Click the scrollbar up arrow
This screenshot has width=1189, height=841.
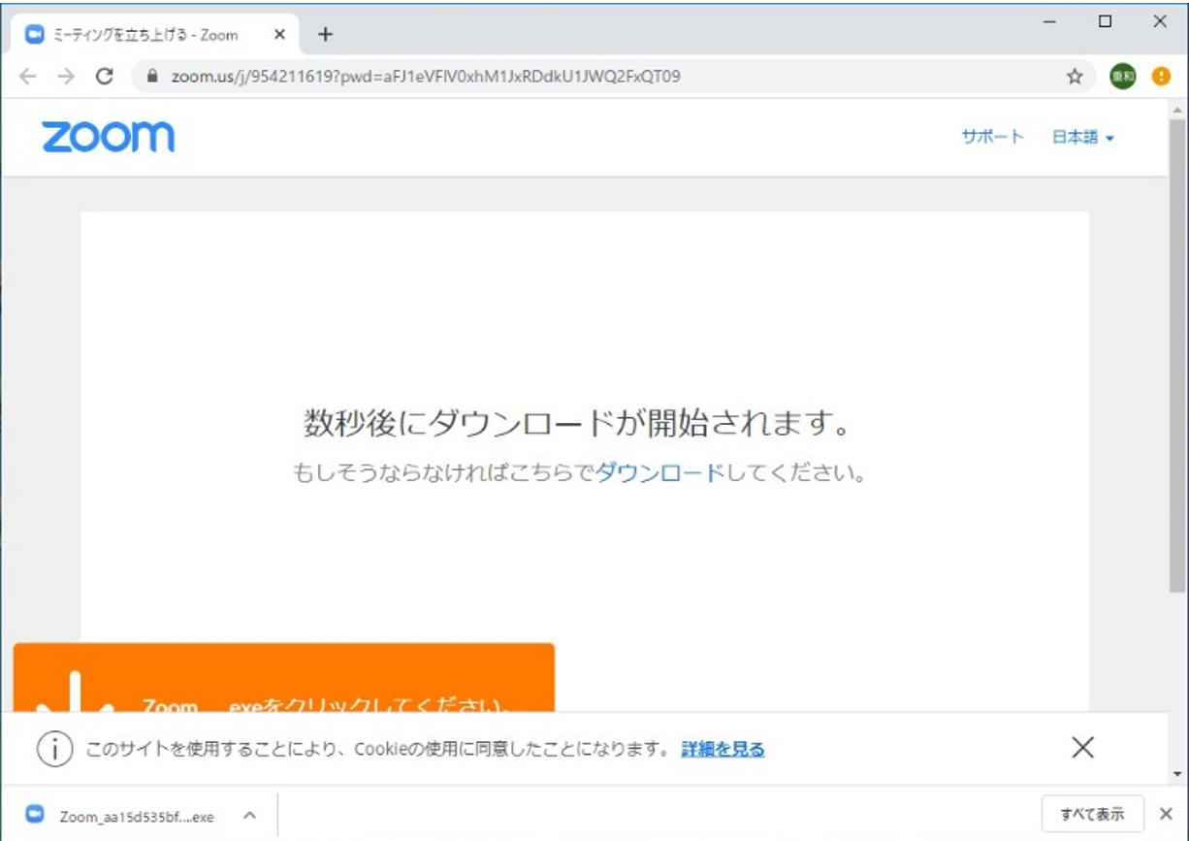pos(1177,108)
